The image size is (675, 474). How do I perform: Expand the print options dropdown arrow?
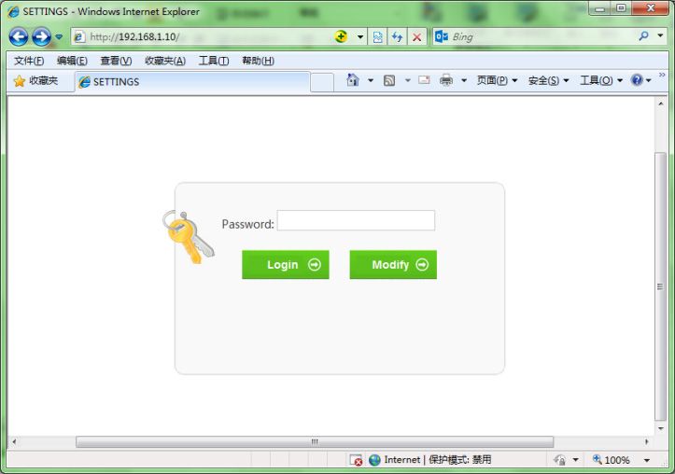[464, 80]
